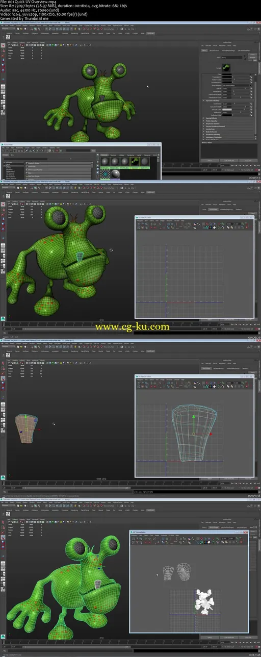Screen dimensions: 261x657
Task: Select tool atop toolbox in Hypershade frame
Action: (3, 45)
